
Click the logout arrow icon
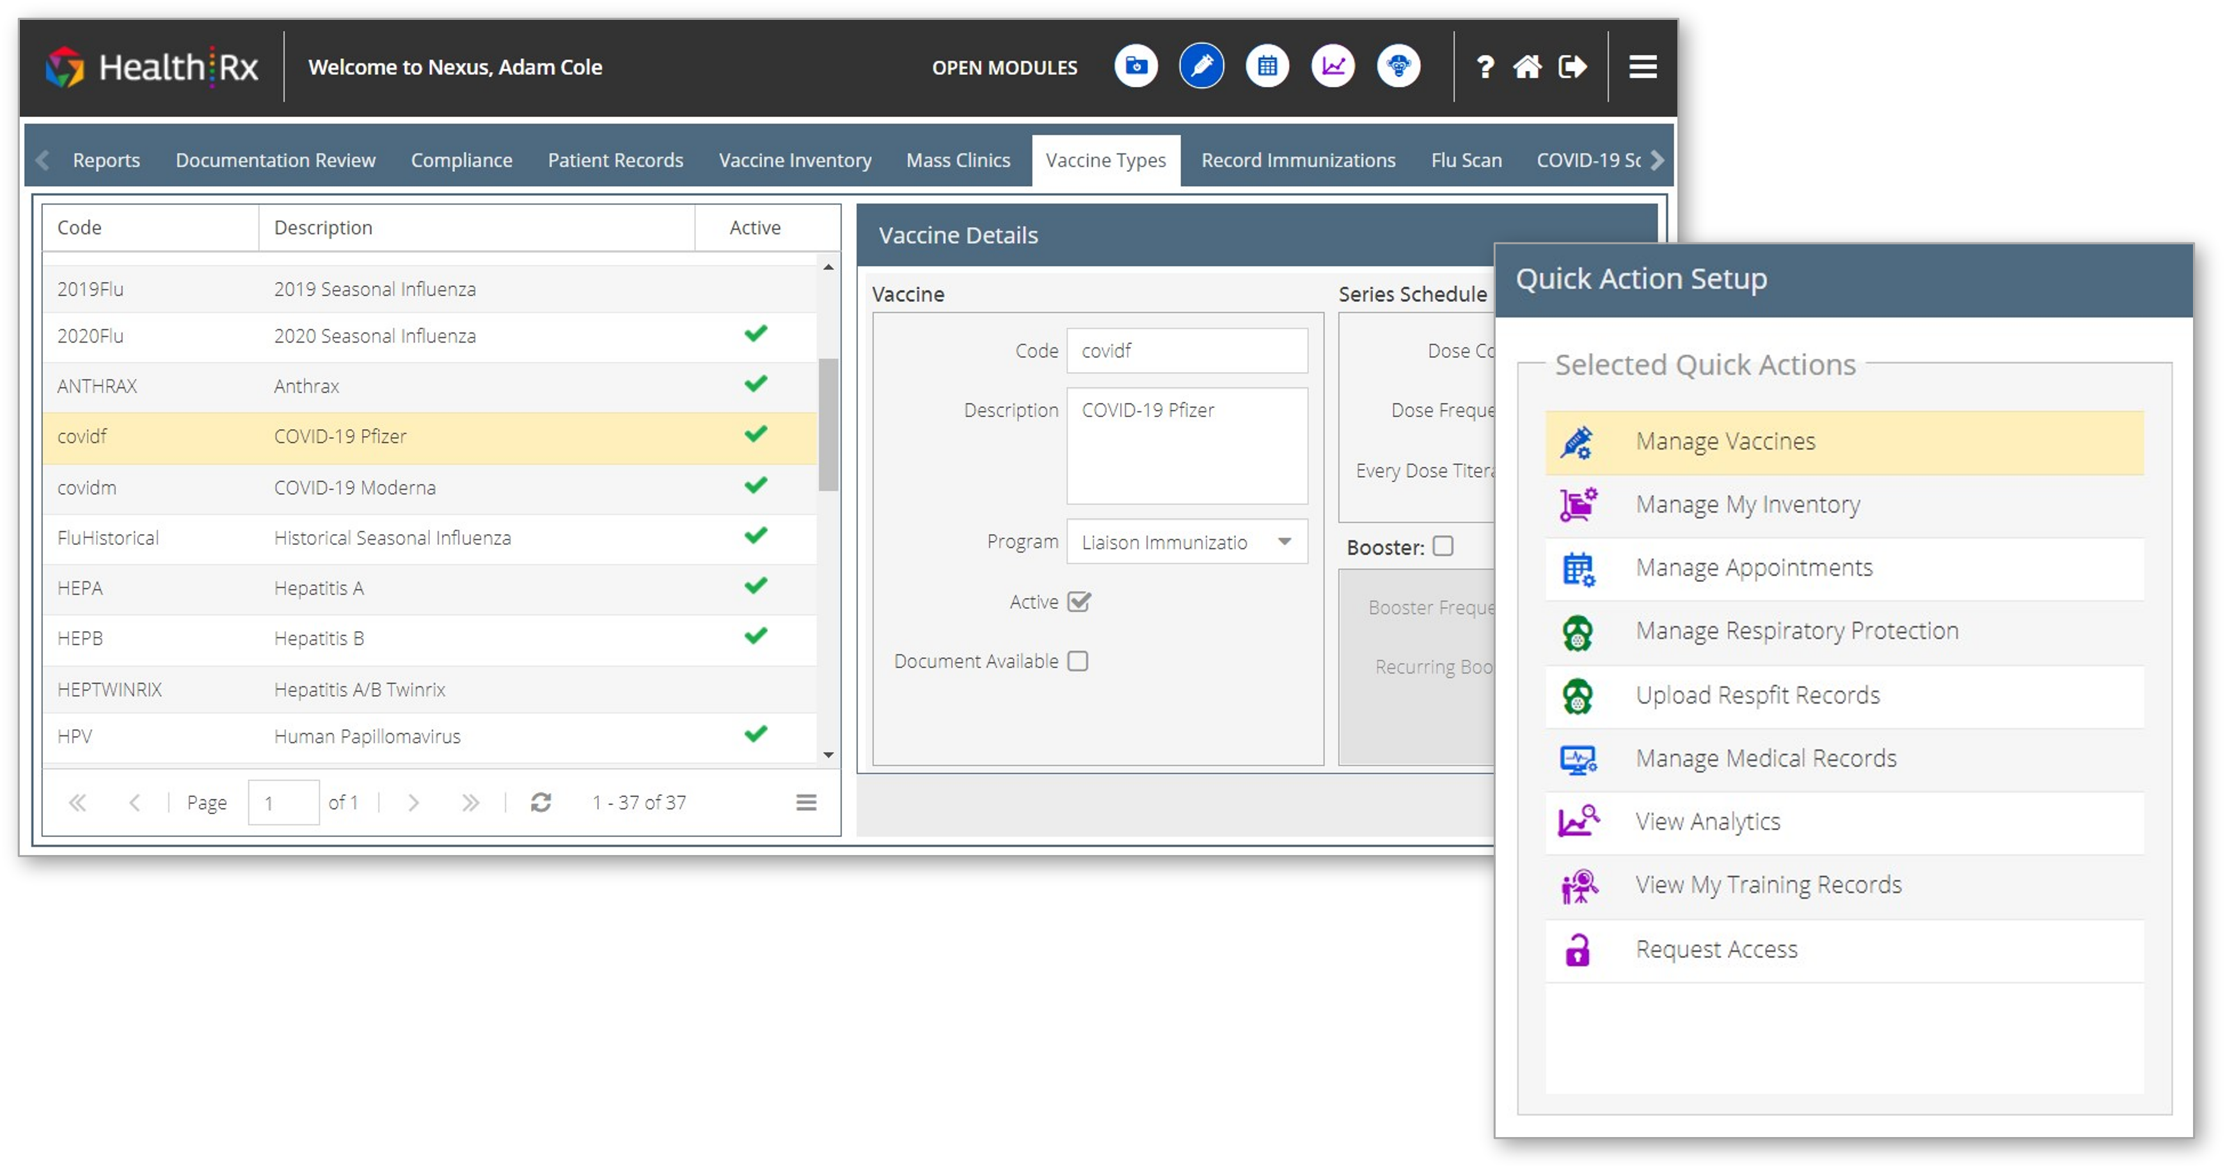coord(1572,67)
